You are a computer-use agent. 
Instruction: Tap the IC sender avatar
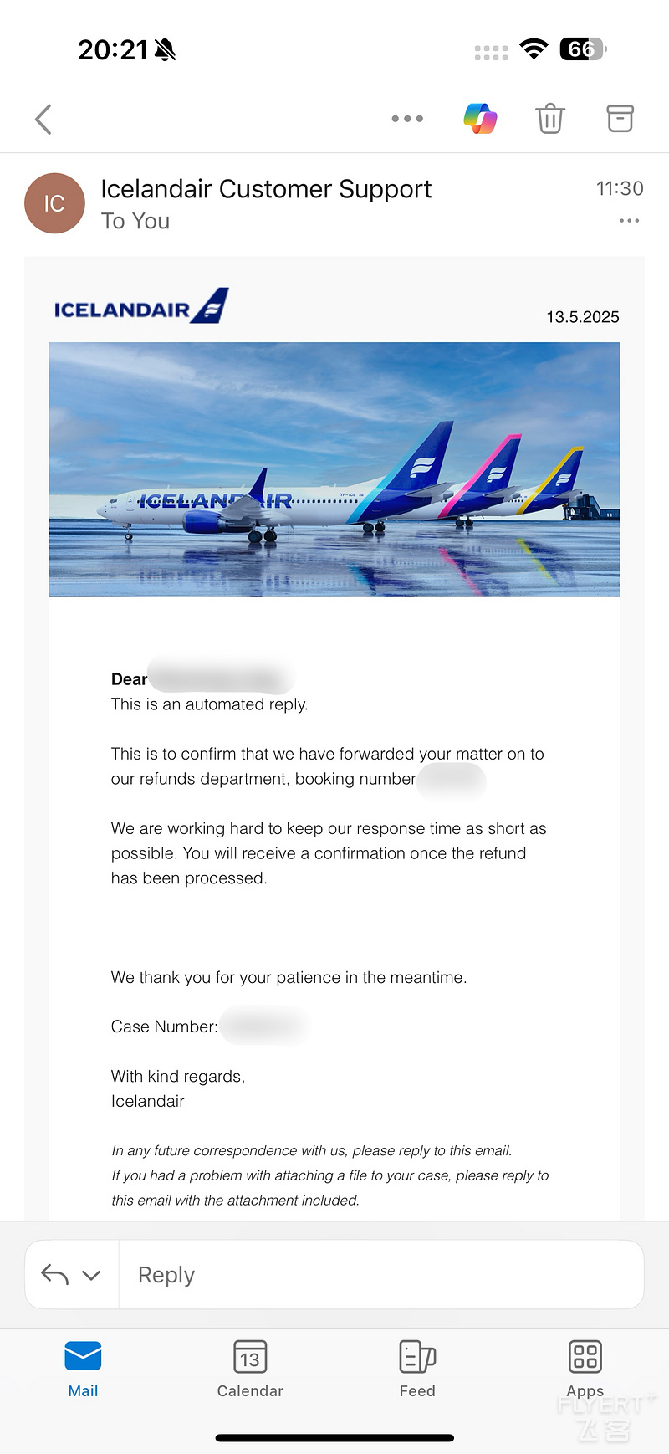(54, 203)
